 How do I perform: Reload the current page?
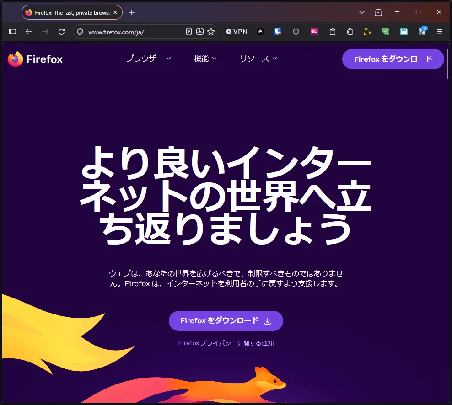click(61, 32)
